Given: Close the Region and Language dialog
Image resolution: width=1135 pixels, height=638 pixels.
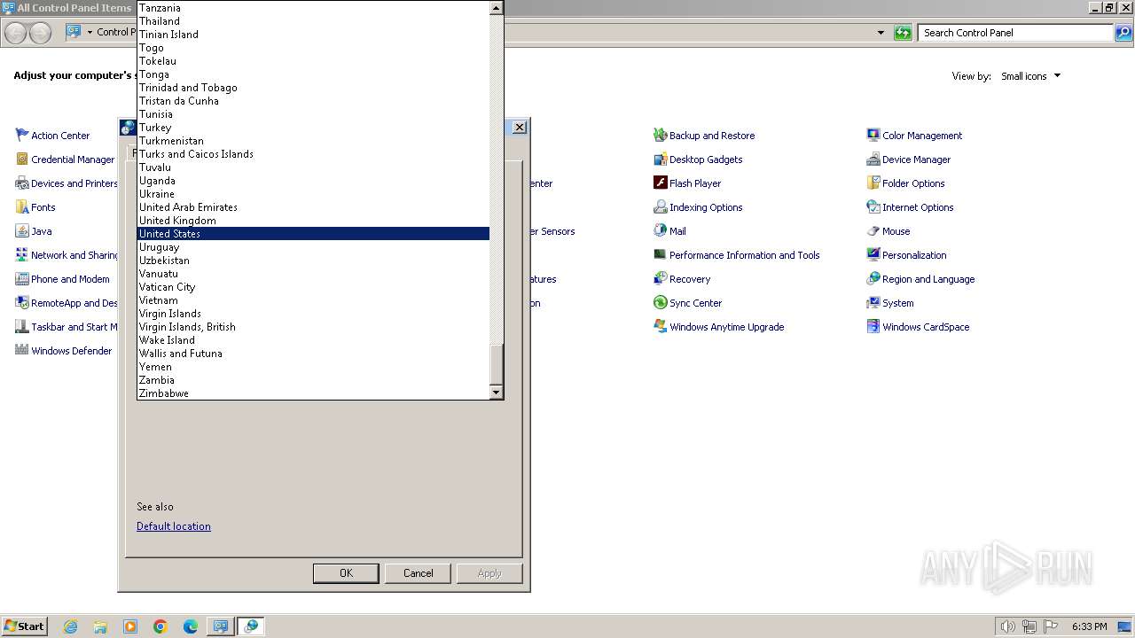Looking at the screenshot, I should click(x=520, y=128).
